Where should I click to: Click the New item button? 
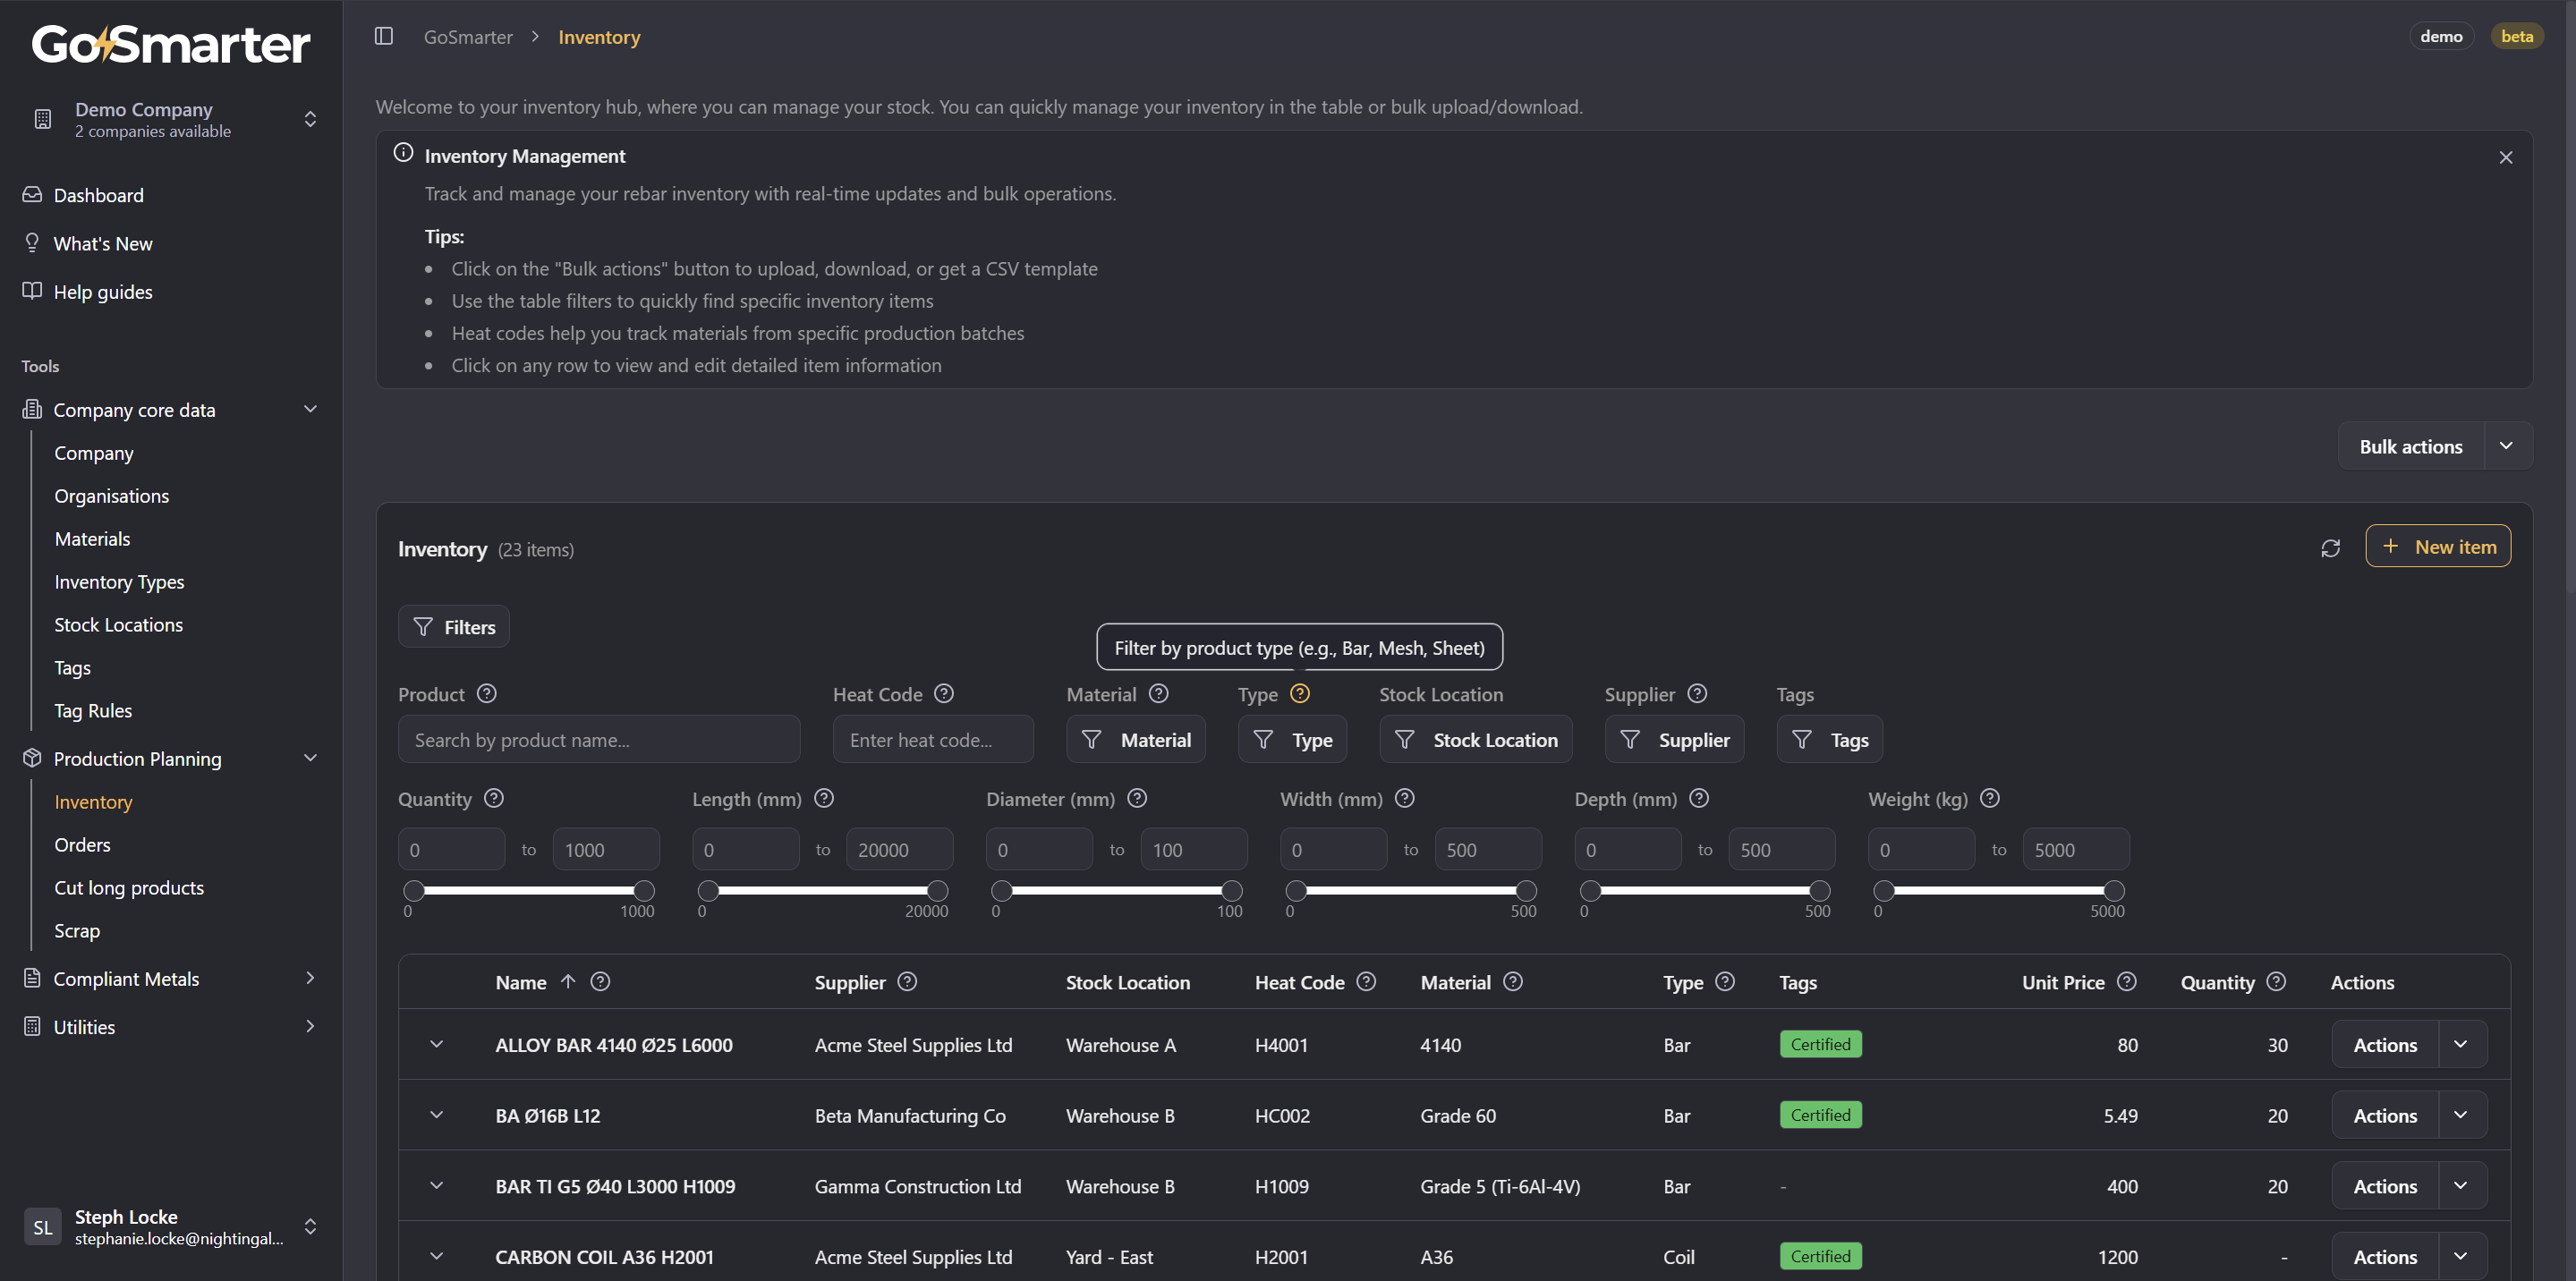point(2437,546)
